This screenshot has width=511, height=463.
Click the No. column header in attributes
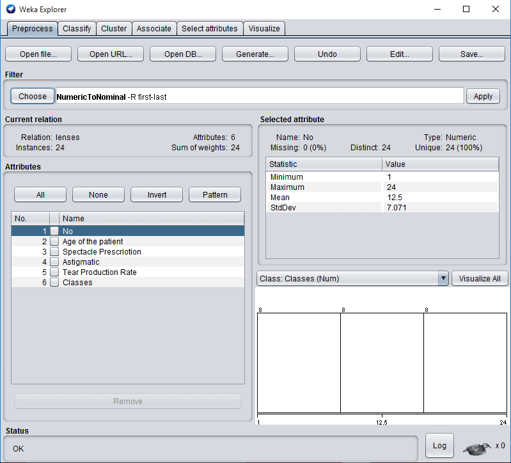pyautogui.click(x=31, y=218)
